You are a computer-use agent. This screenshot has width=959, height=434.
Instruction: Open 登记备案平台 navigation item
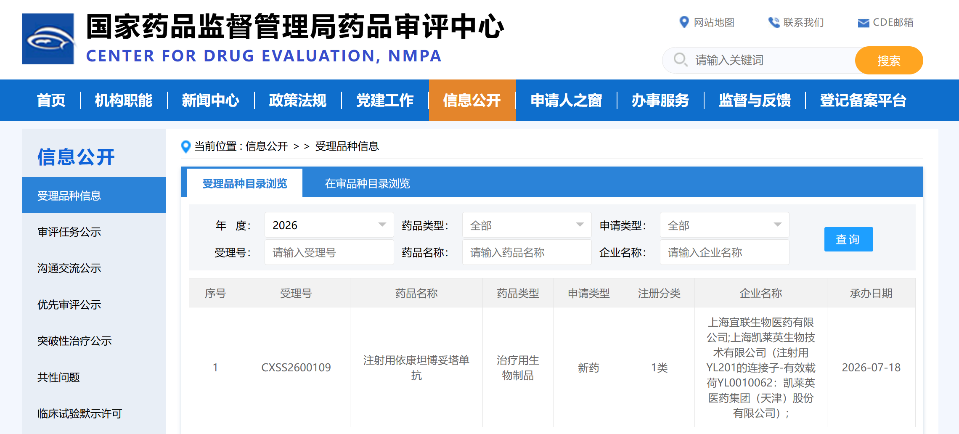point(863,101)
